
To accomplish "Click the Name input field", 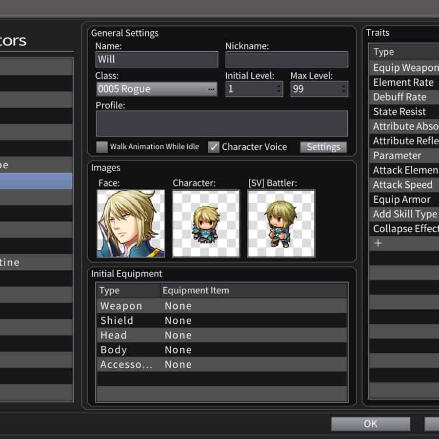I will pos(157,60).
